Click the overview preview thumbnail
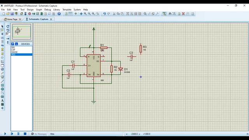Image resolution: width=249 pixels, height=140 pixels. [x=22, y=32]
